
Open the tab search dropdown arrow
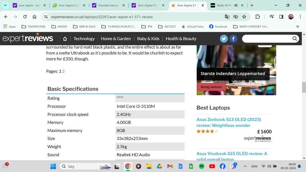point(5,5)
